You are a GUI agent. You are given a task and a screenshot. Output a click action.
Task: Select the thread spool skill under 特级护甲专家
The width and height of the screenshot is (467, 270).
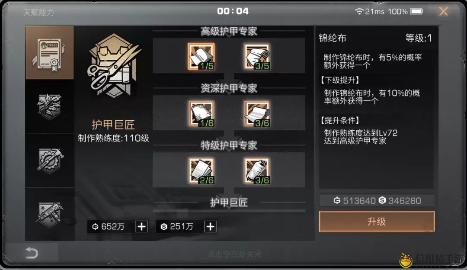coord(257,171)
